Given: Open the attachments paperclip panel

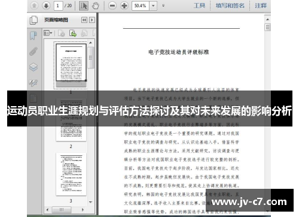Looking at the screenshot, I should 33,52.
